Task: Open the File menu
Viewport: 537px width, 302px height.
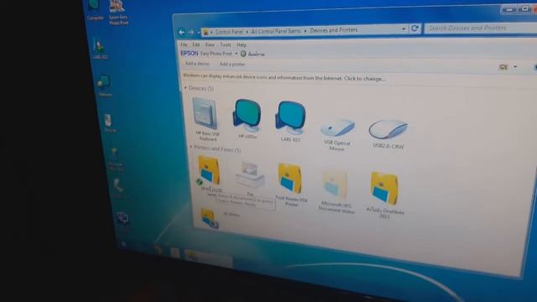Action: pyautogui.click(x=184, y=44)
